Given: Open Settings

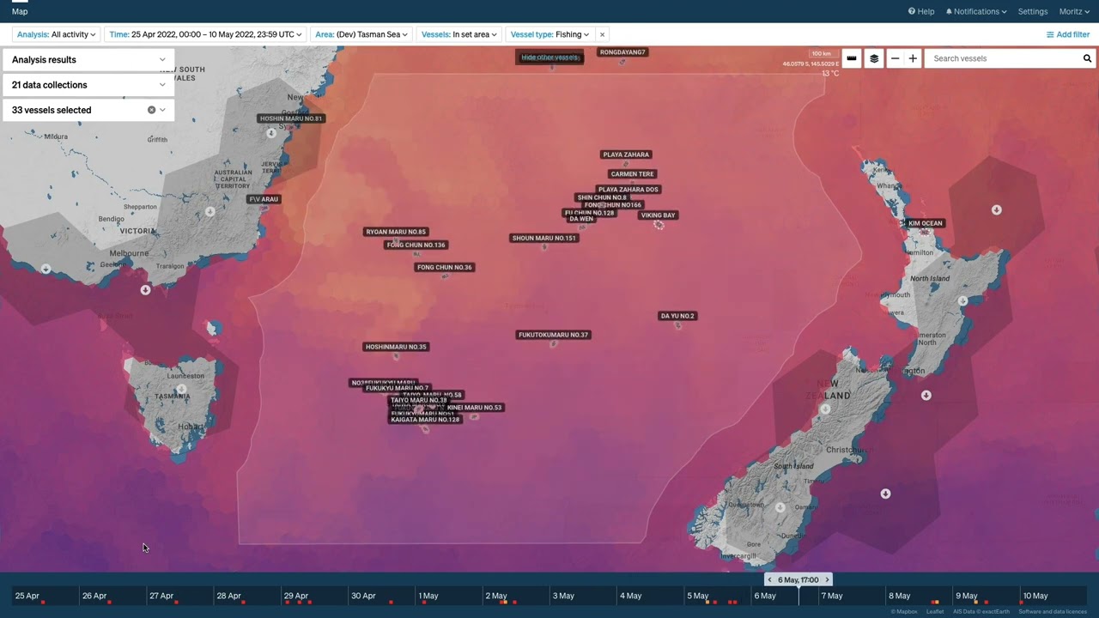Looking at the screenshot, I should (x=1033, y=11).
